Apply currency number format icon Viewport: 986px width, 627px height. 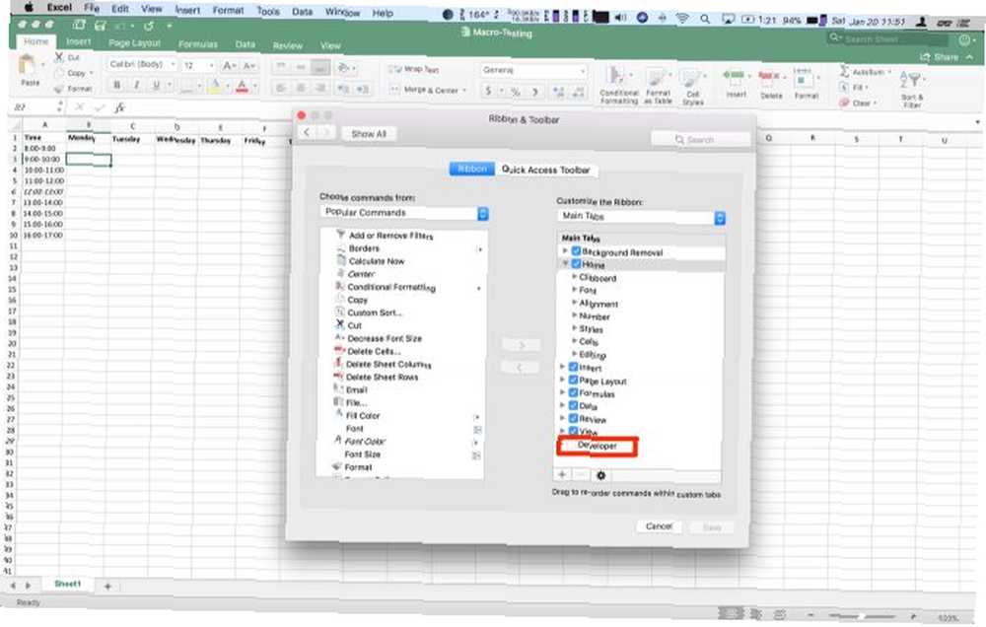(x=488, y=91)
